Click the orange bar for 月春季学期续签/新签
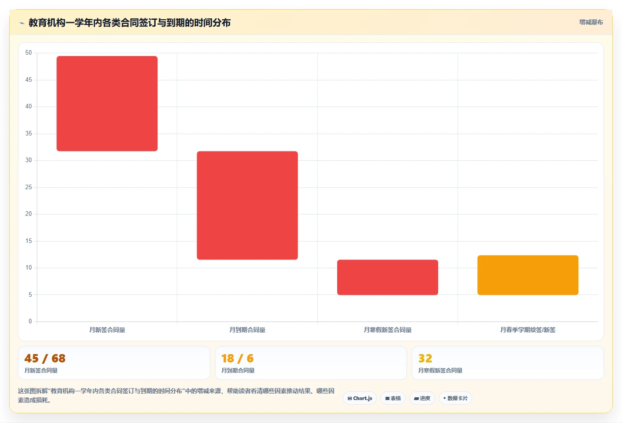The width and height of the screenshot is (622, 423). tap(528, 275)
